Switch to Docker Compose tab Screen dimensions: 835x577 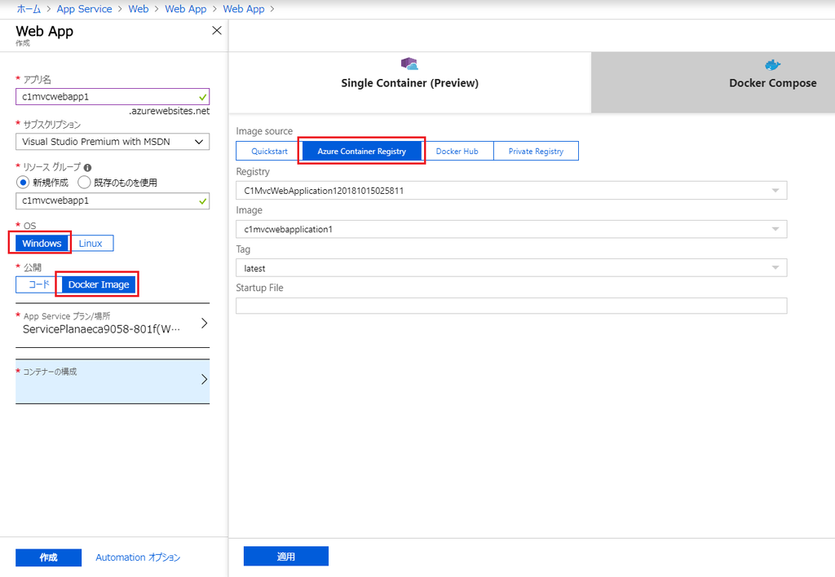coord(713,82)
